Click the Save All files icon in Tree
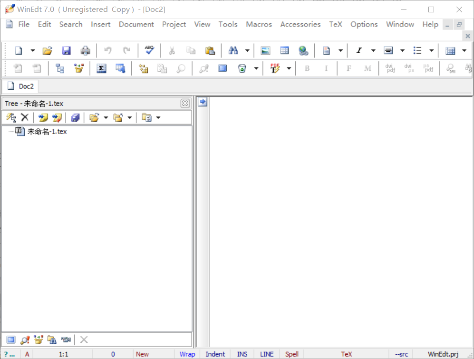This screenshot has width=474, height=359. (x=75, y=117)
